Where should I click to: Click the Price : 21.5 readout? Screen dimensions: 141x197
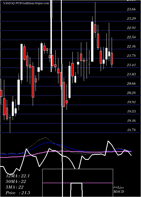tap(18, 193)
